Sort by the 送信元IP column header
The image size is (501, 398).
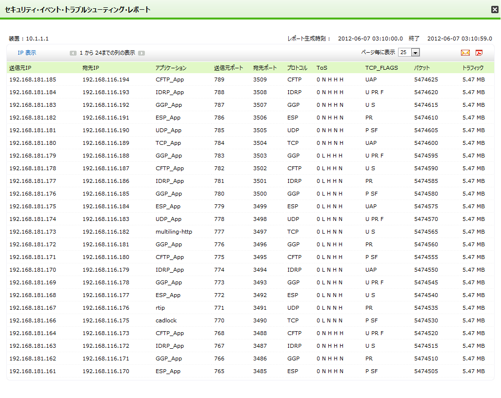click(x=20, y=68)
